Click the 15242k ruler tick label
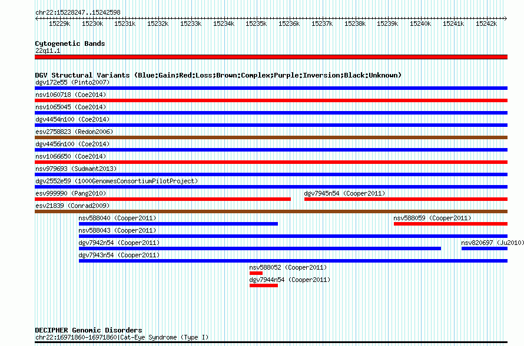The width and height of the screenshot is (524, 346). coord(486,23)
